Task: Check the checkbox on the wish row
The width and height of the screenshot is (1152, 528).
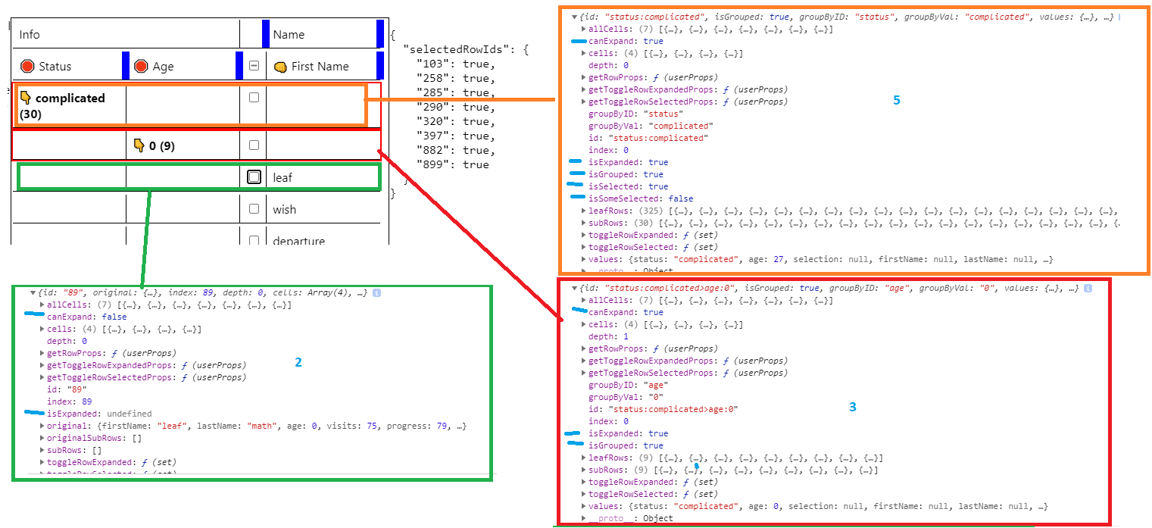Action: point(253,209)
